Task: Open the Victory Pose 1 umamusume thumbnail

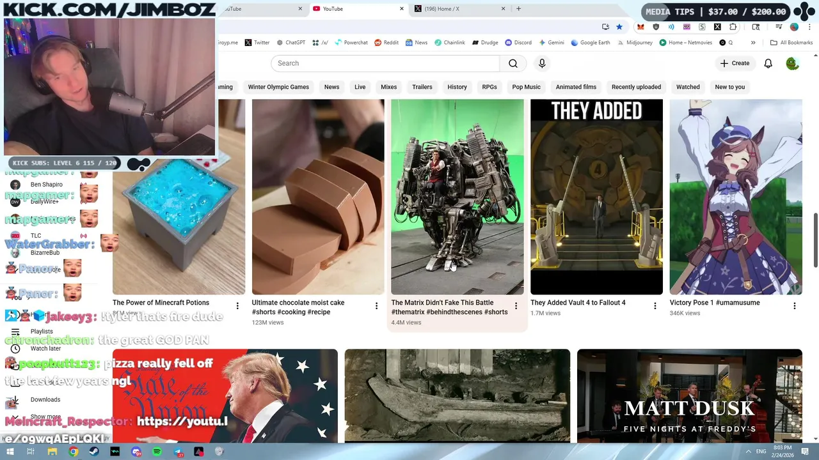Action: (x=736, y=197)
